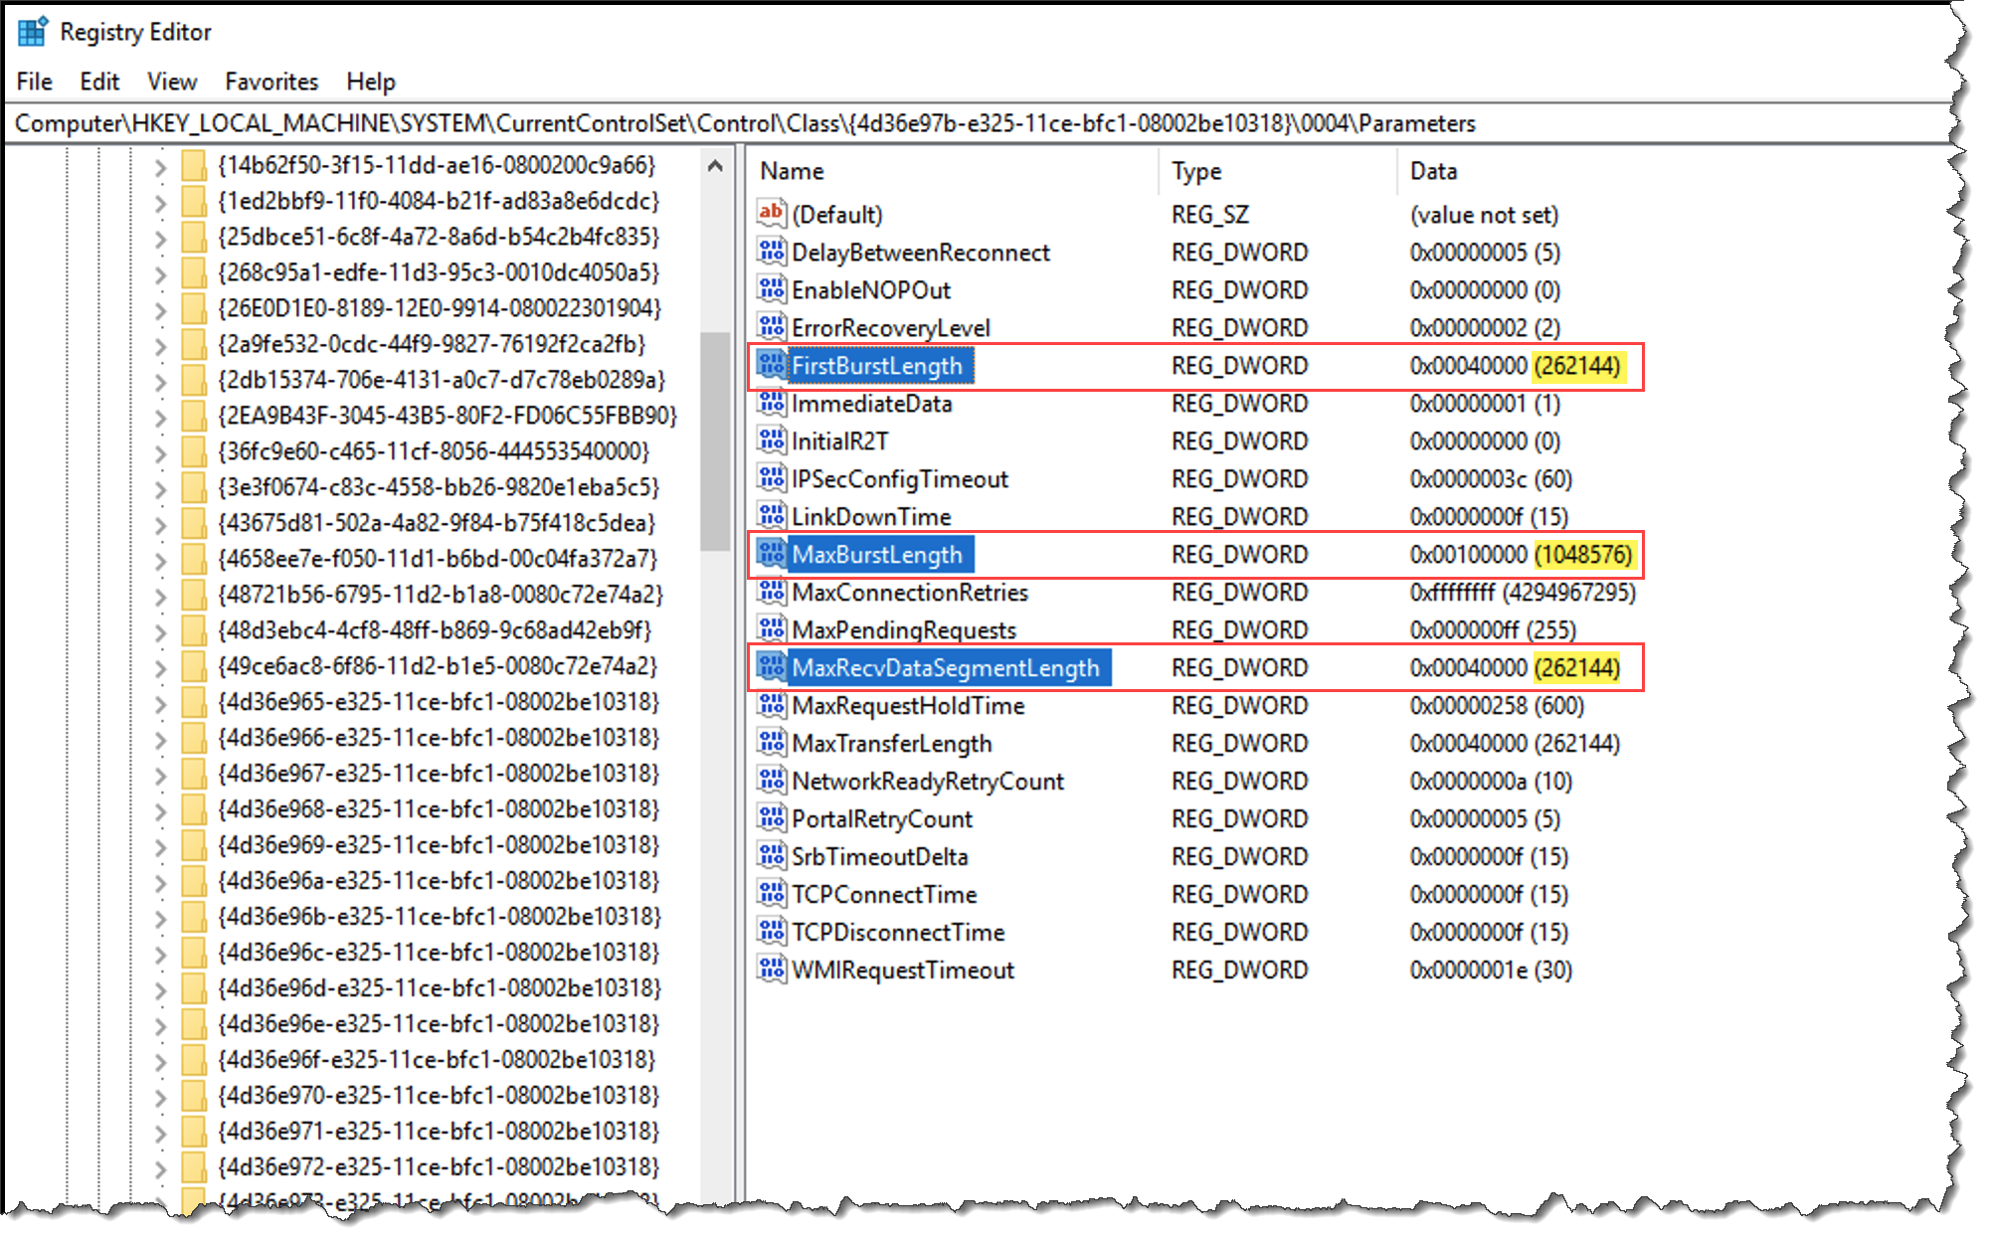1991x1240 pixels.
Task: Expand the {1ed2bbf9-11f0-4084-b21f-ad83a8e6dcdc} key
Action: pyautogui.click(x=160, y=202)
